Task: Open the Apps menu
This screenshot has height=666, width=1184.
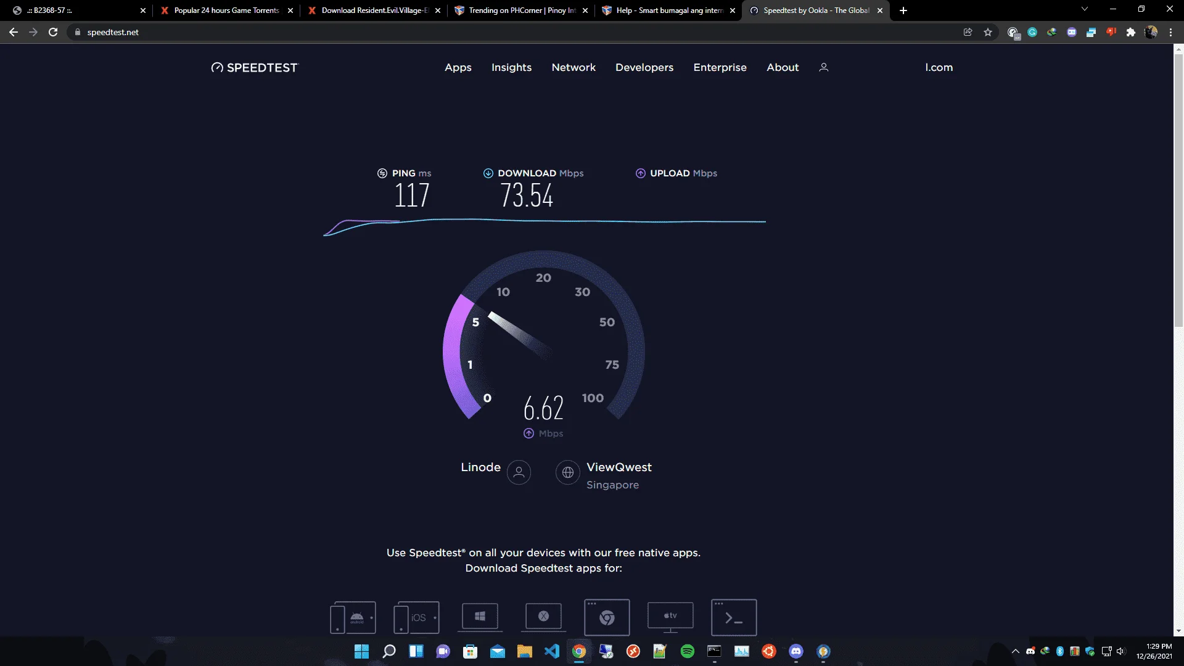Action: pos(458,67)
